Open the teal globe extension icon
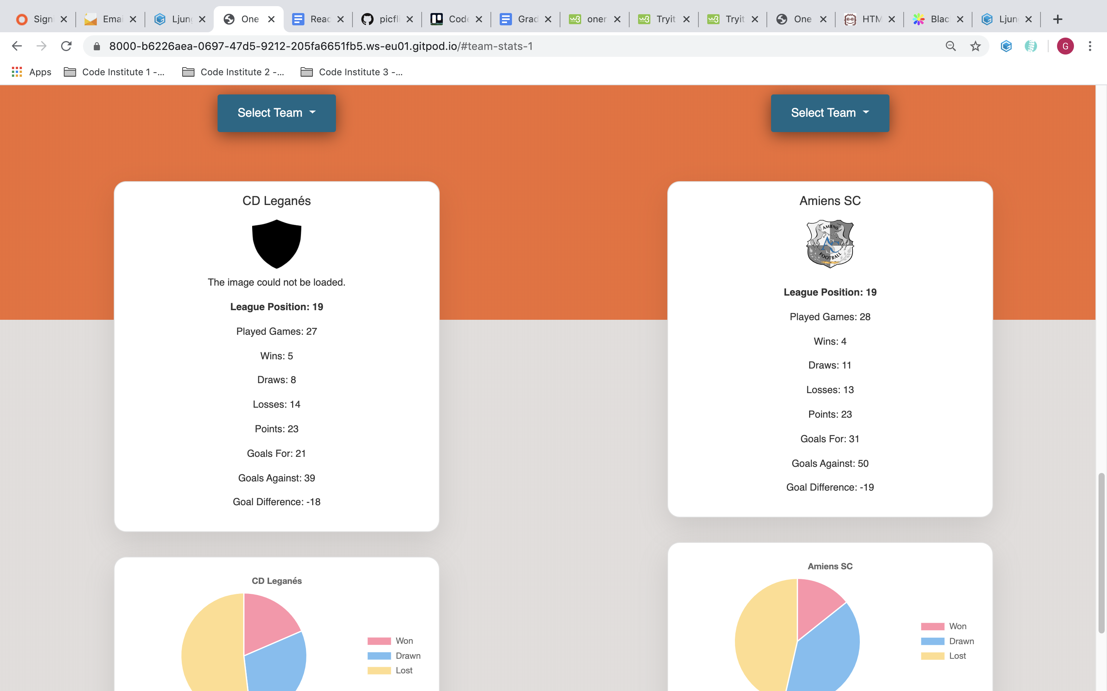 click(x=1031, y=46)
